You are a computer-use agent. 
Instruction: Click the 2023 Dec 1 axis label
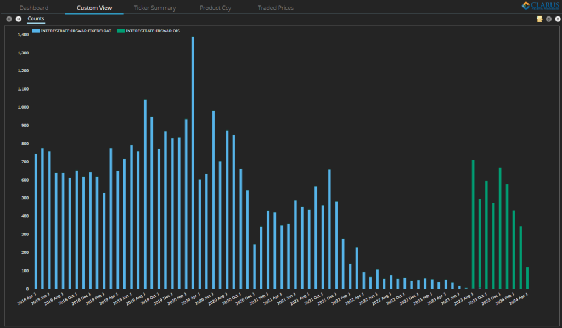491,298
